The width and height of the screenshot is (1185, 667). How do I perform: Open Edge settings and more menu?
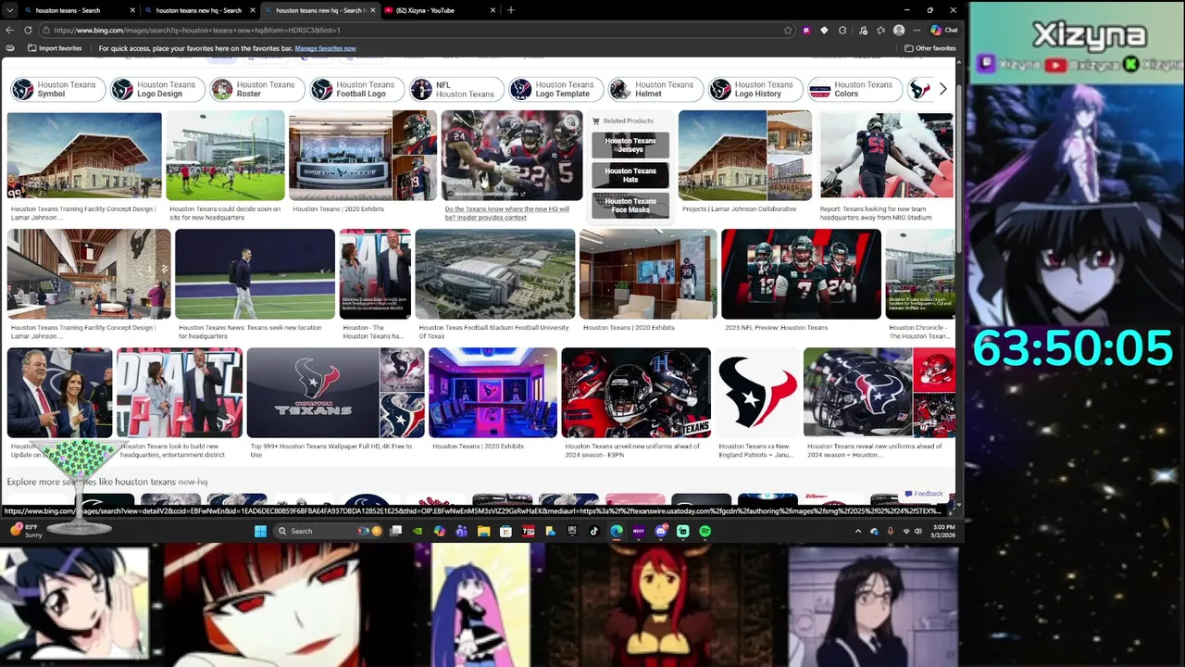[x=918, y=30]
